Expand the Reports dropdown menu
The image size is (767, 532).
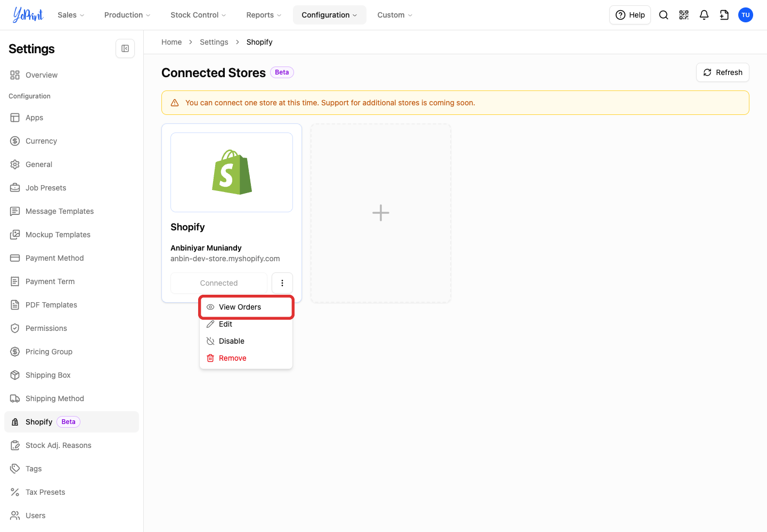(x=264, y=15)
